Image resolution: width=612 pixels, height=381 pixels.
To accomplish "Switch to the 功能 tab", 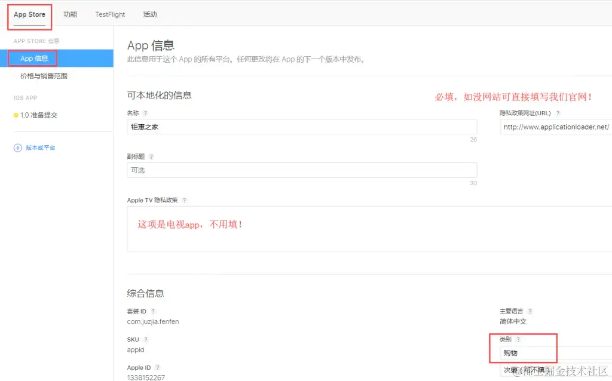I will point(70,14).
